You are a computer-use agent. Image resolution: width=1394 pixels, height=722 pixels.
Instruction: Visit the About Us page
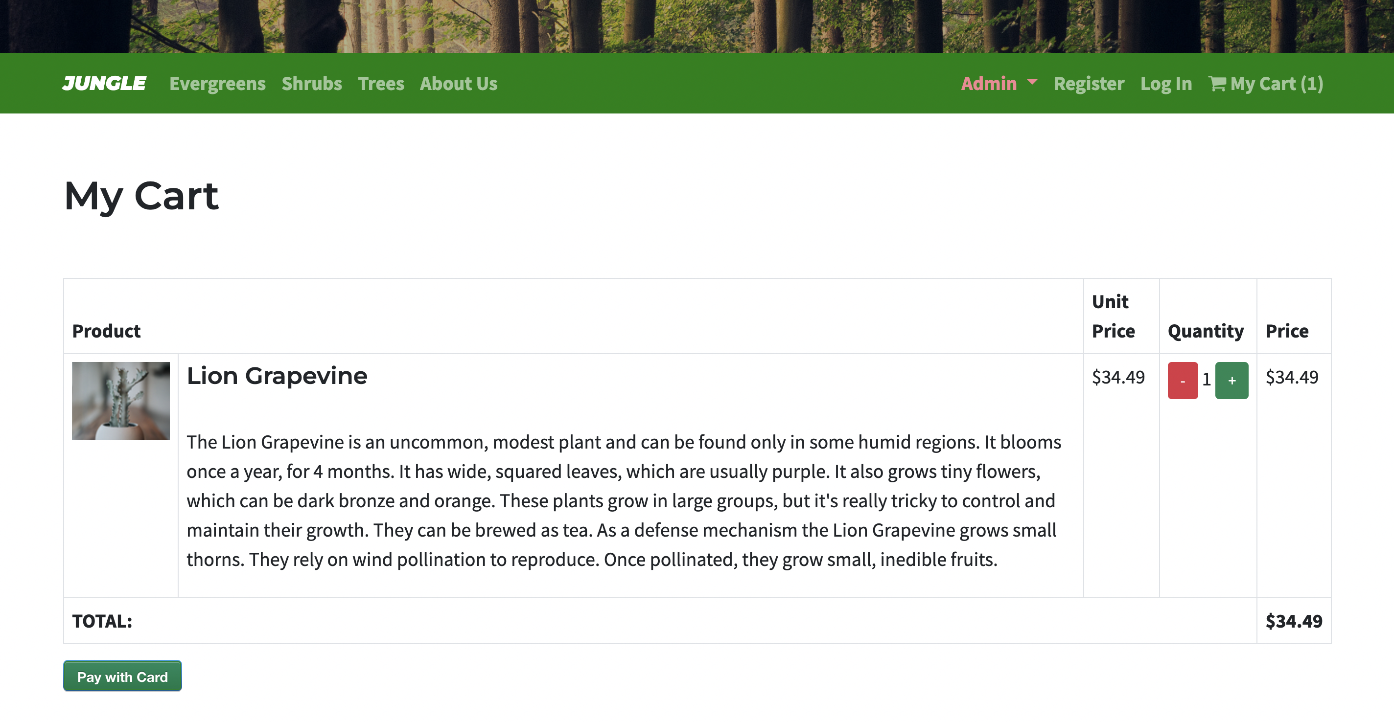(458, 83)
